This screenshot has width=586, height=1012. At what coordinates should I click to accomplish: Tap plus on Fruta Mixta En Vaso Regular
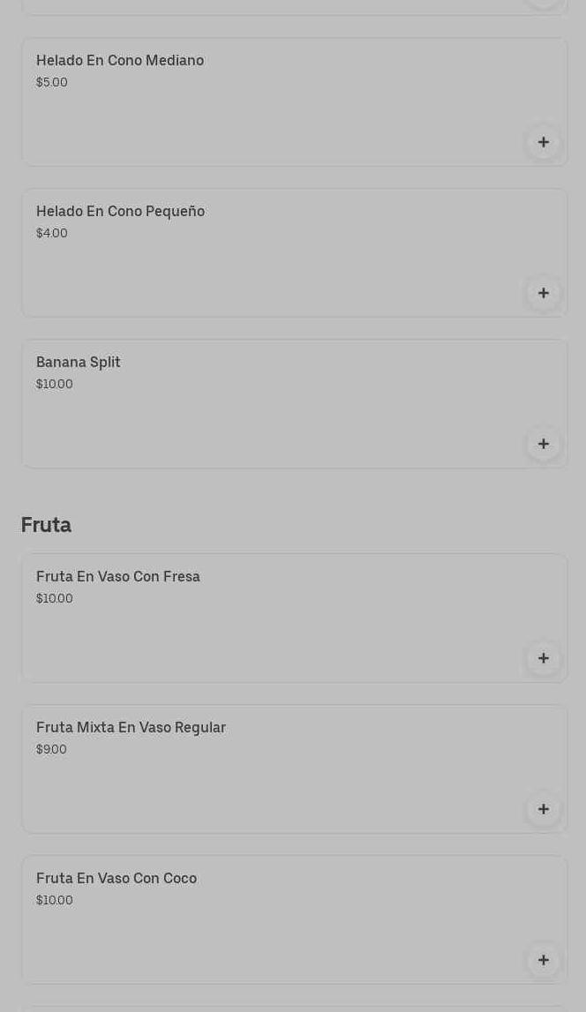(x=543, y=809)
